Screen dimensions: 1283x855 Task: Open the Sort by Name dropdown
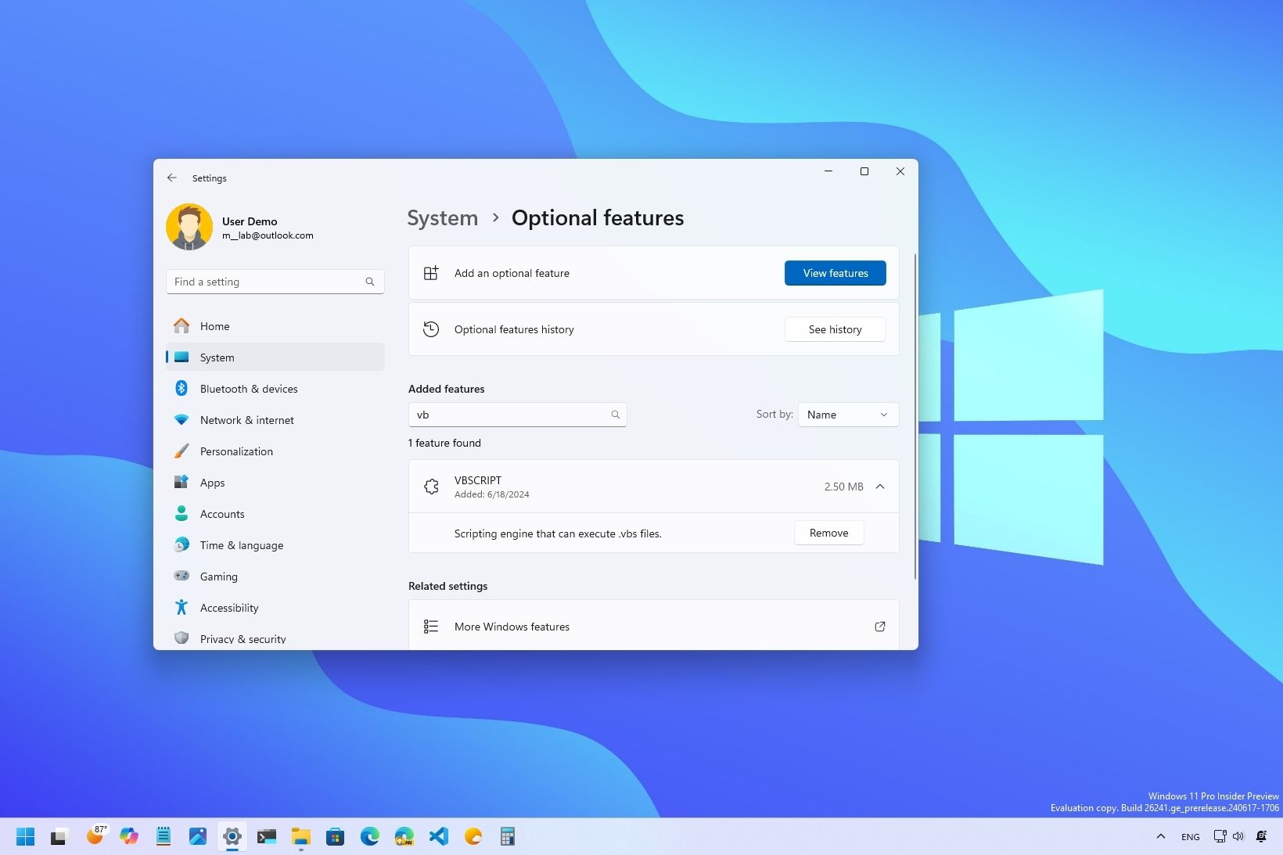click(x=848, y=415)
